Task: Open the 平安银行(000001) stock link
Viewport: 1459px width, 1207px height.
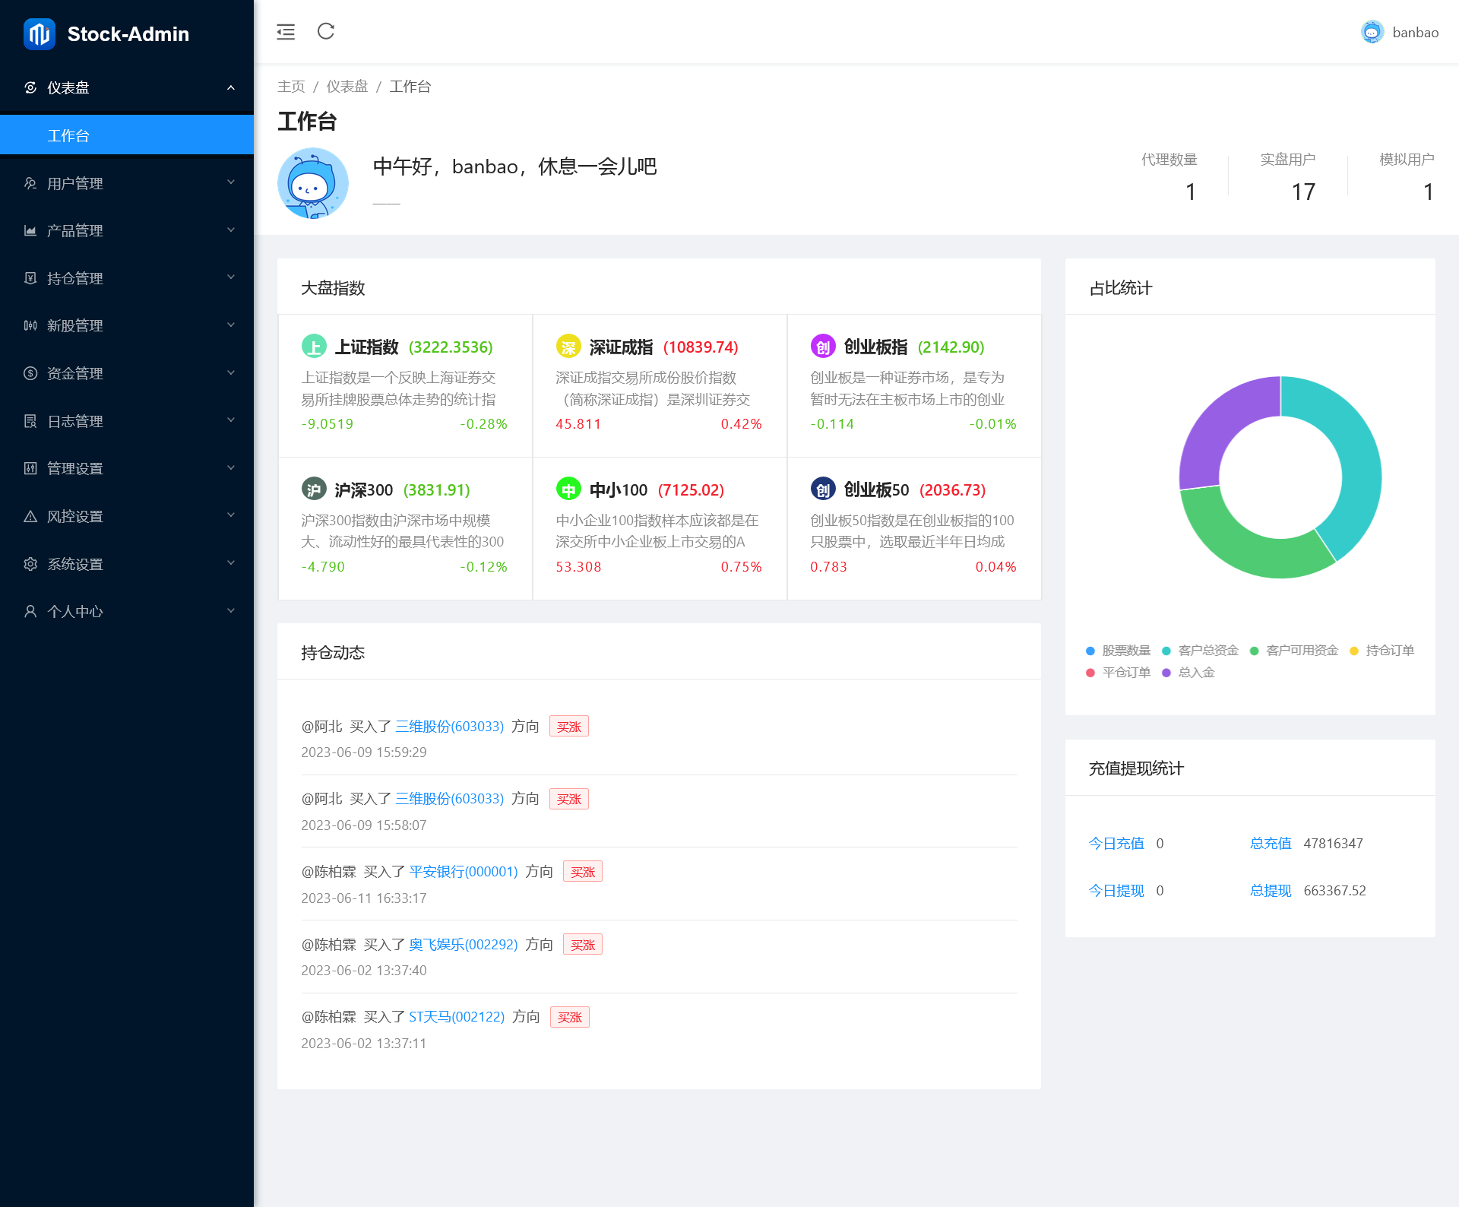Action: (x=463, y=872)
